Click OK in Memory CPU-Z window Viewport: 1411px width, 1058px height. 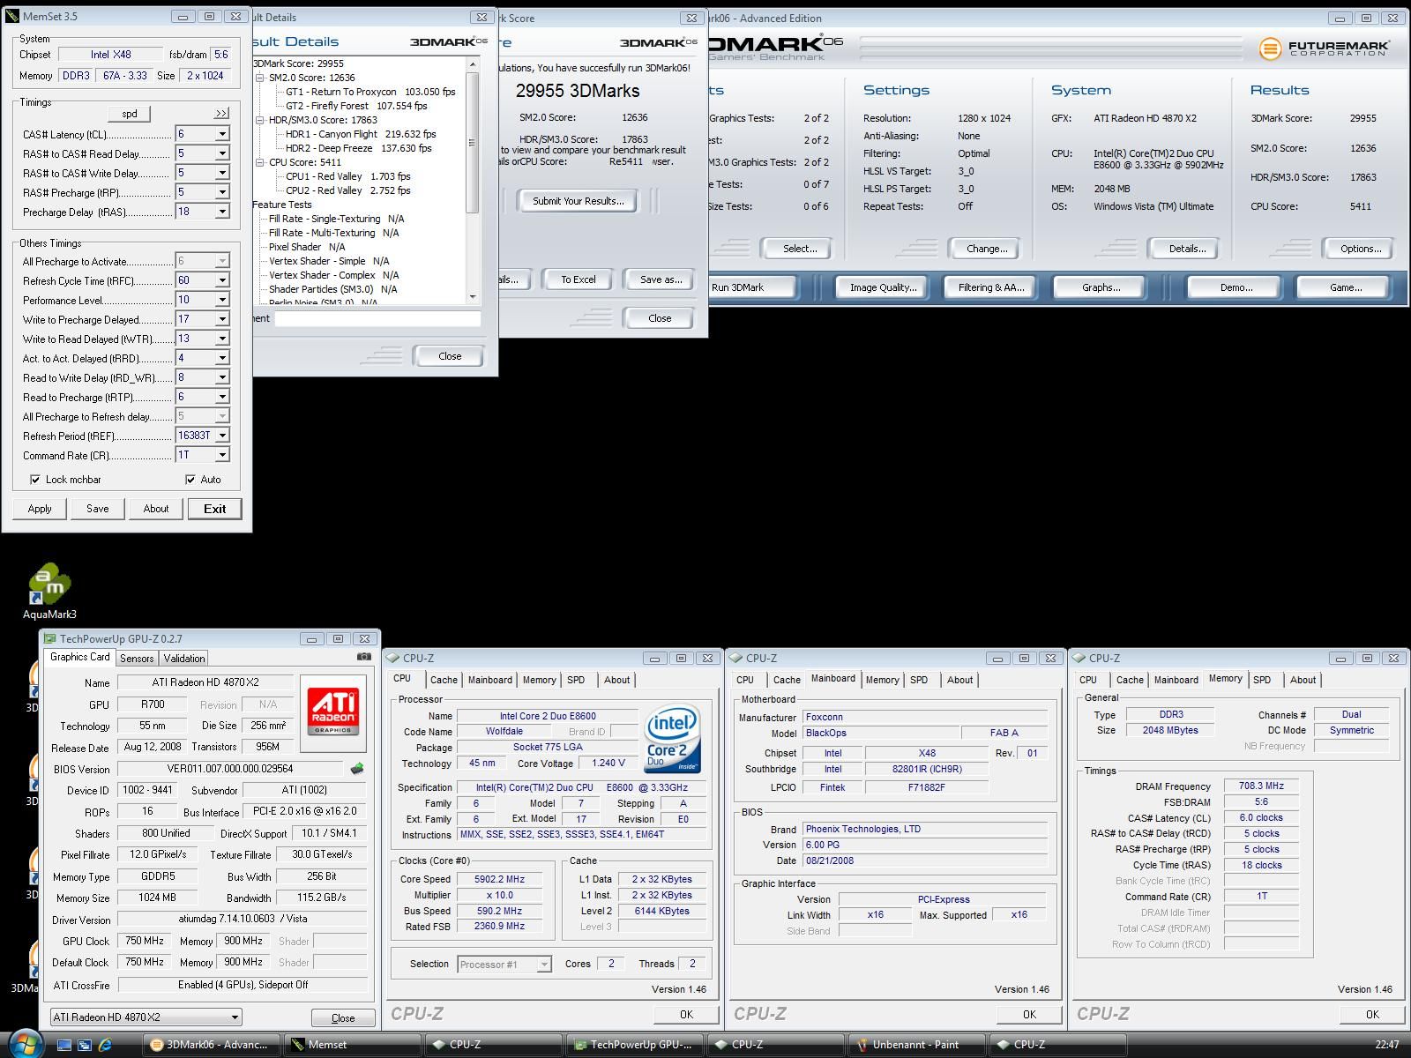point(1372,1014)
